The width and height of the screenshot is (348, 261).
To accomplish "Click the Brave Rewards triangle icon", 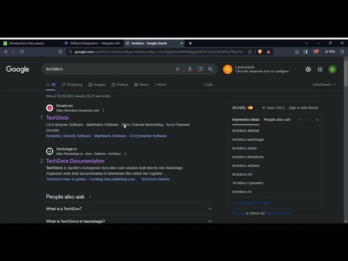I will 269,52.
